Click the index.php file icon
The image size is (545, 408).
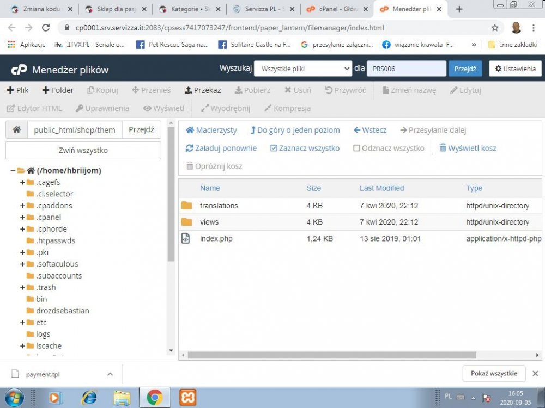(x=186, y=239)
